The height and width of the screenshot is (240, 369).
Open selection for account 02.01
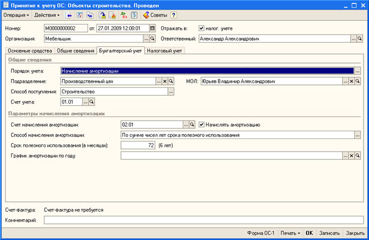point(186,125)
